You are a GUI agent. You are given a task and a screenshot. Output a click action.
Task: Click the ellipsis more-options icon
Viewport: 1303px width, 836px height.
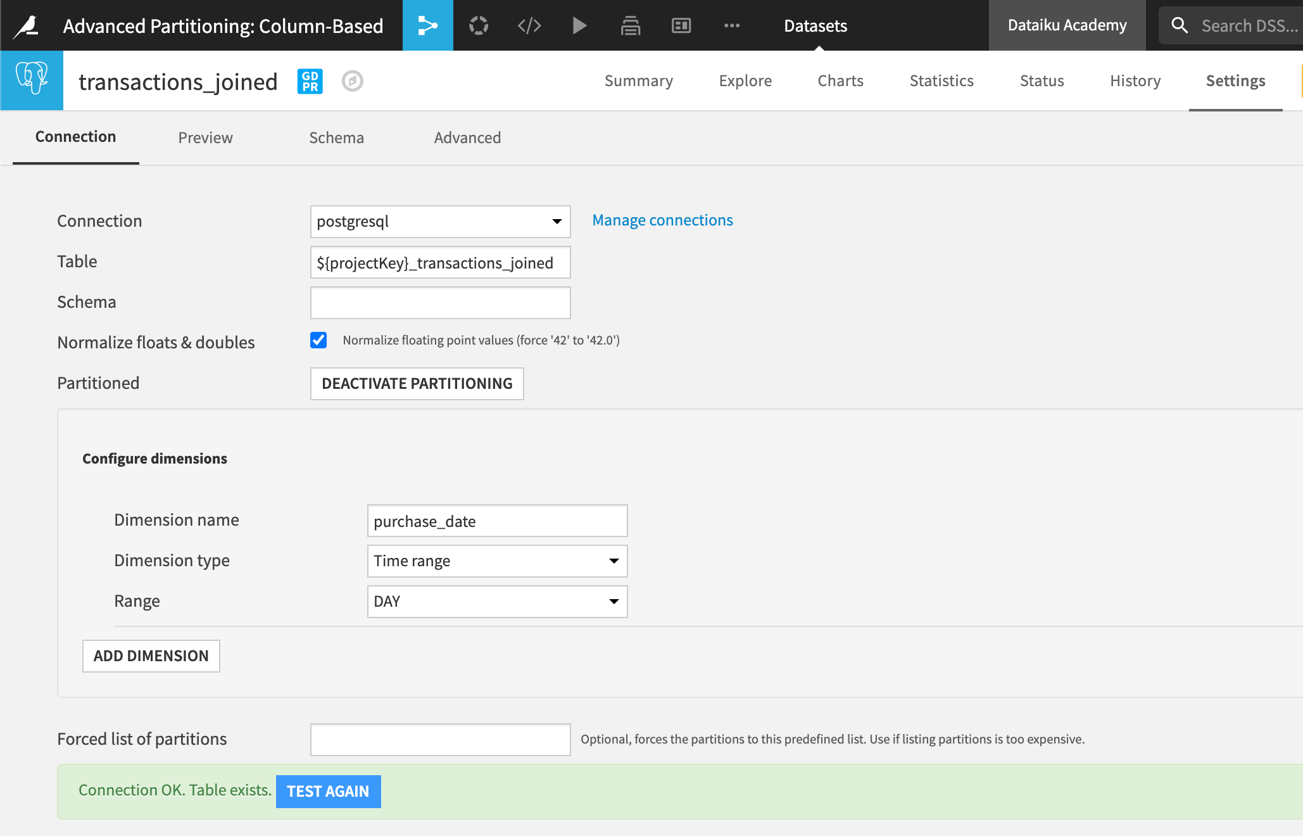(x=731, y=25)
